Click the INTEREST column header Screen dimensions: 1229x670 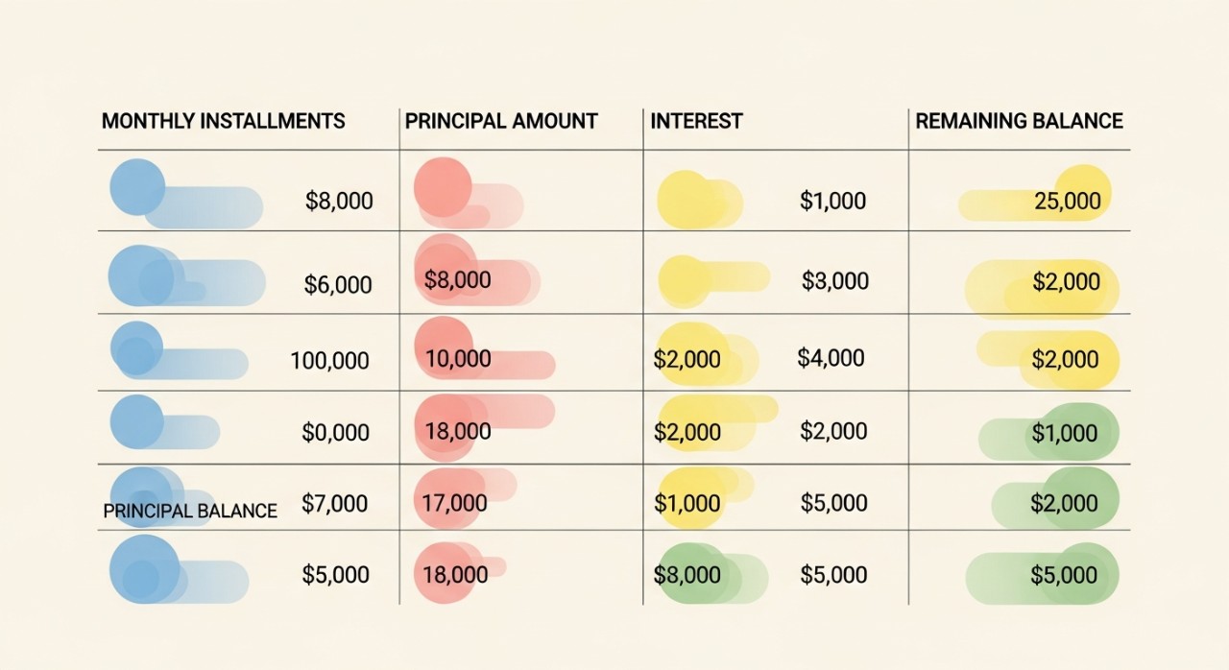696,121
